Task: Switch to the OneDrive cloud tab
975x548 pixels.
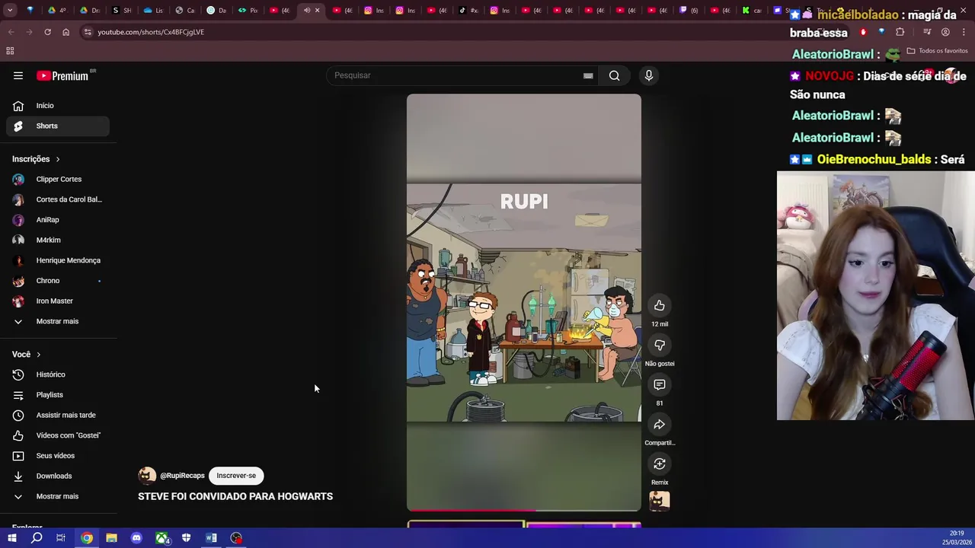Action: (153, 10)
